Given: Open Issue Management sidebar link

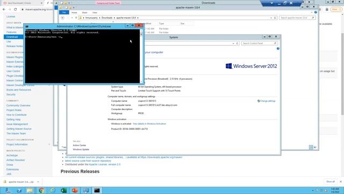Looking at the screenshot, I should click(x=17, y=124).
